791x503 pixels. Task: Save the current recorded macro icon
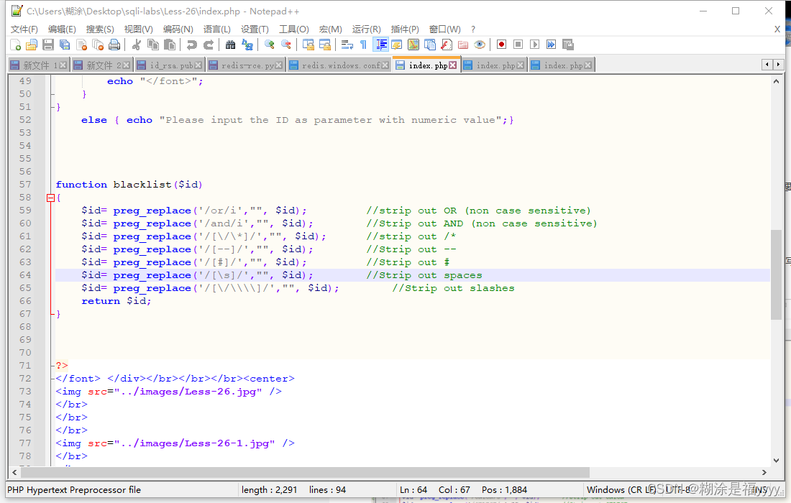pyautogui.click(x=568, y=45)
